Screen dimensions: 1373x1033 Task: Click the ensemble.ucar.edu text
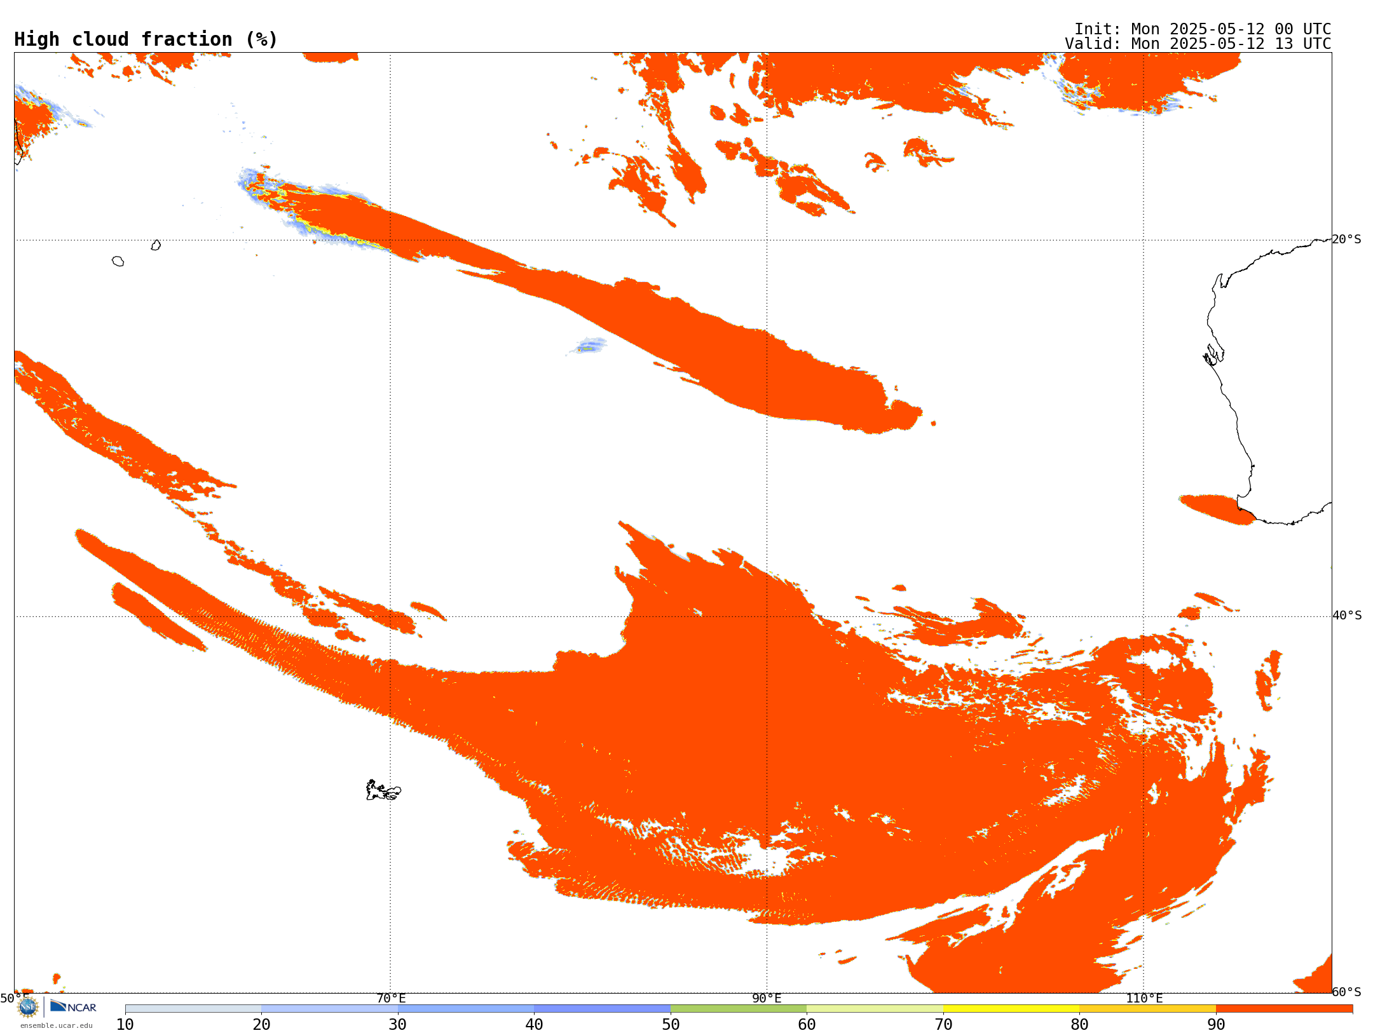(x=56, y=1025)
